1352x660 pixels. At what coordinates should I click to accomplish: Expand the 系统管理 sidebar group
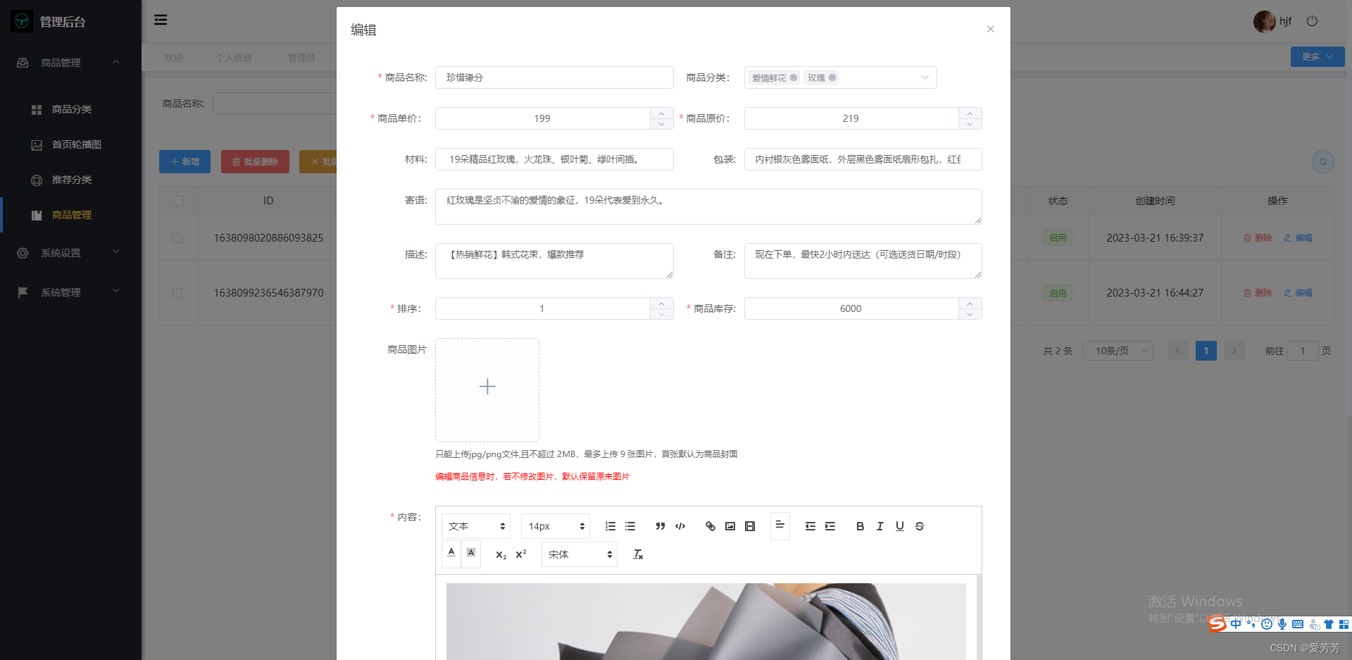[x=70, y=292]
